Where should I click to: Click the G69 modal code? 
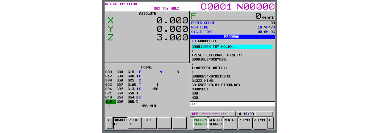119,101
